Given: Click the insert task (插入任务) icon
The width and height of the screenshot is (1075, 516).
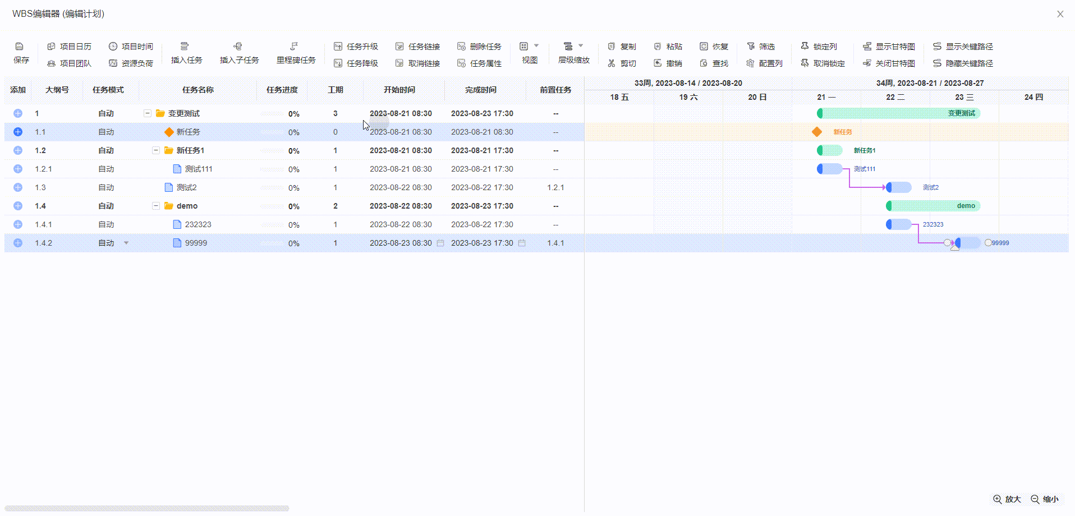Looking at the screenshot, I should click(185, 47).
